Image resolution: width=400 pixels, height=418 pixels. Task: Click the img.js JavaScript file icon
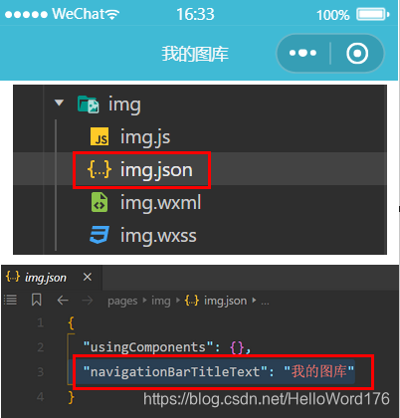[100, 136]
